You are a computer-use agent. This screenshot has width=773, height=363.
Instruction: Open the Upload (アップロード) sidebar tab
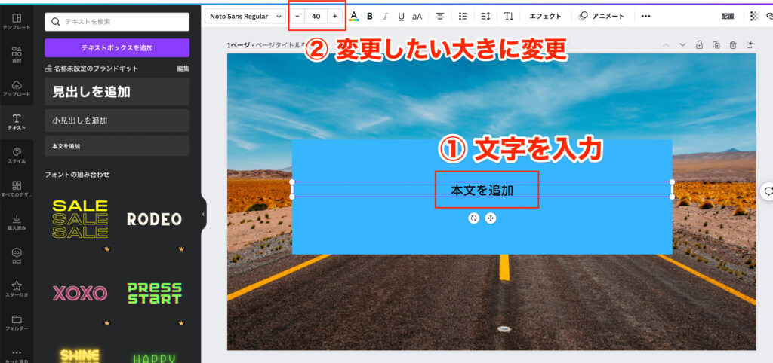[17, 89]
